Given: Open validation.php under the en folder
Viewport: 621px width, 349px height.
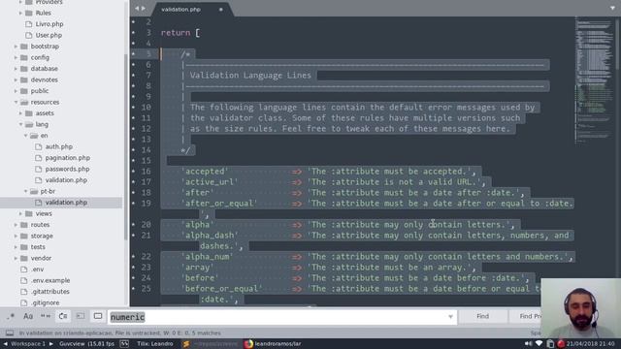Looking at the screenshot, I should [66, 180].
